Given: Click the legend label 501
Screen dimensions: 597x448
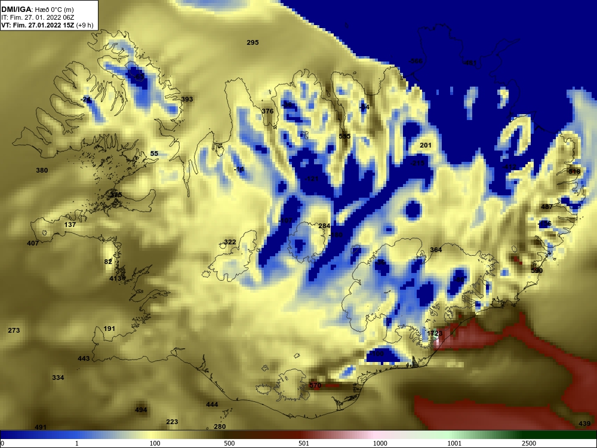Looking at the screenshot, I should 304,443.
